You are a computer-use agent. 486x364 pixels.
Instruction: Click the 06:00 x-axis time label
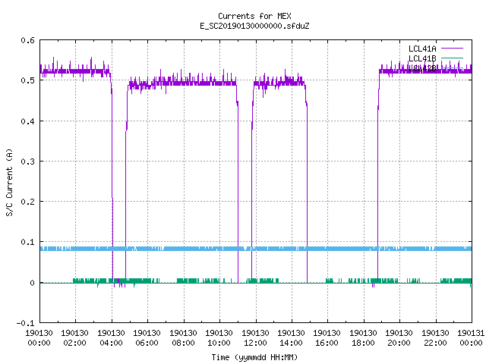[147, 343]
